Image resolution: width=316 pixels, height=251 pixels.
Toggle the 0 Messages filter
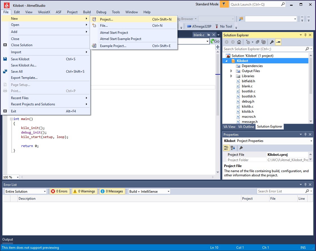pos(112,191)
